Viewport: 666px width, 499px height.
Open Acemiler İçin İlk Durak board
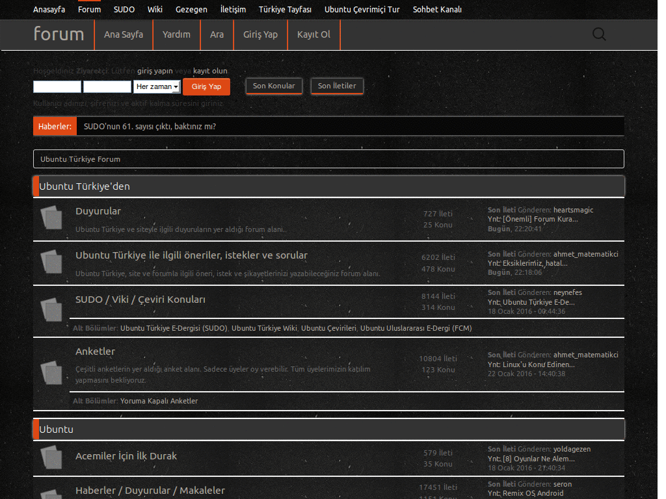(126, 456)
